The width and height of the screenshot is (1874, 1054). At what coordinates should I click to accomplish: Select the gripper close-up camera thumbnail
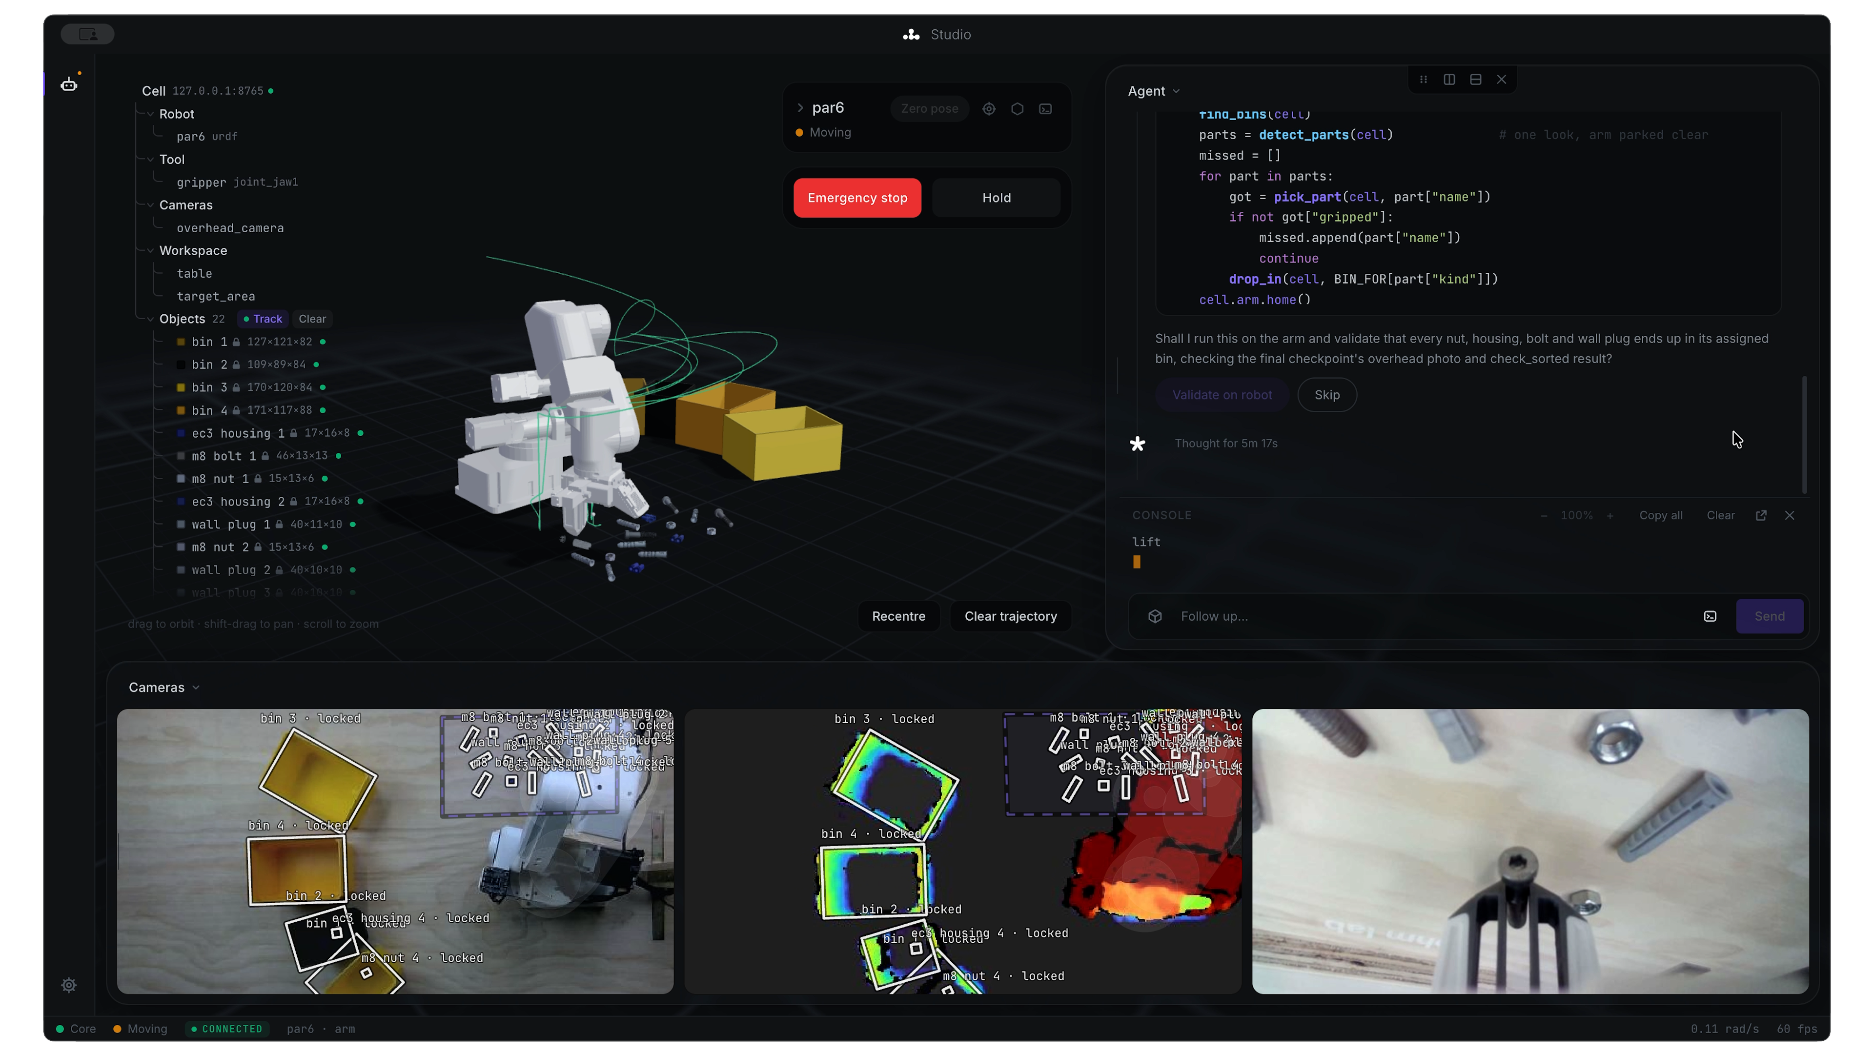click(1530, 851)
